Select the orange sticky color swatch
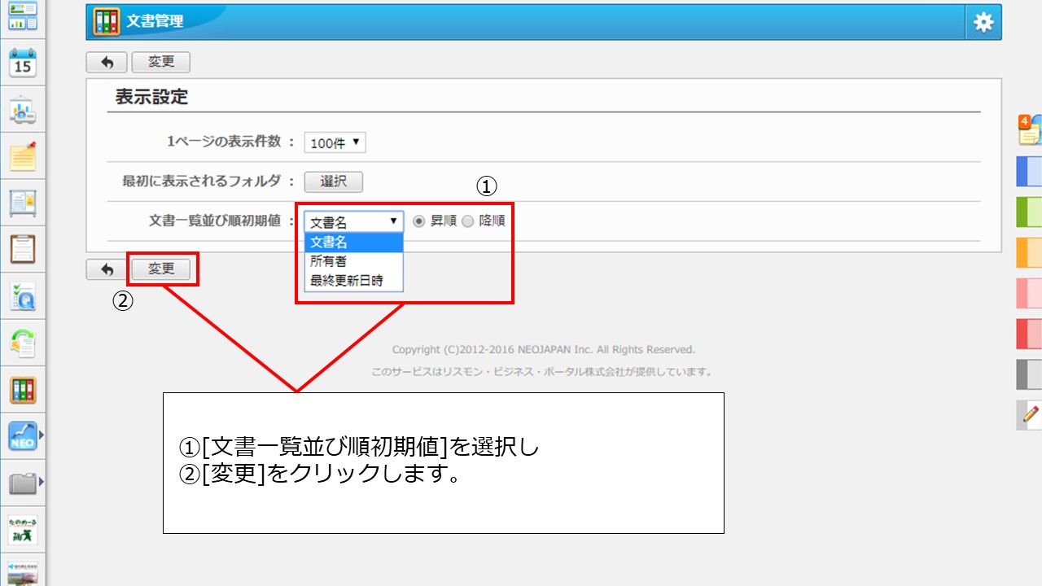Image resolution: width=1042 pixels, height=586 pixels. pyautogui.click(x=1030, y=253)
